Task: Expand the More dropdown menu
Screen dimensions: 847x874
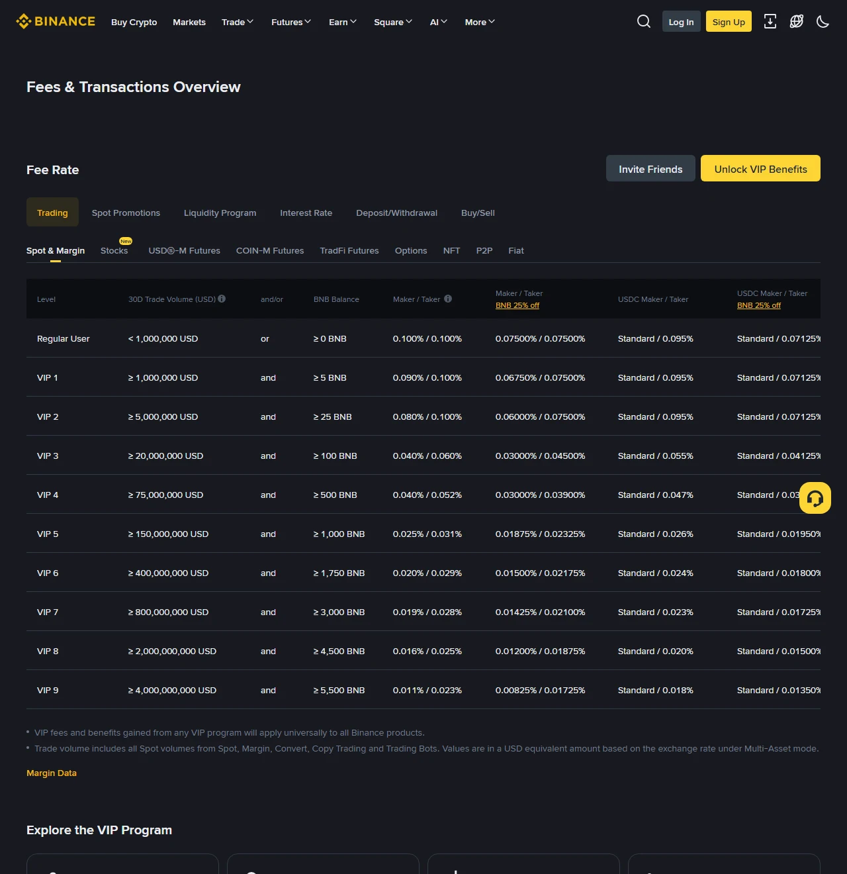Action: [480, 22]
